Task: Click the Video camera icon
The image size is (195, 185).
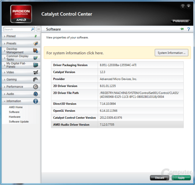Action: pos(36,72)
